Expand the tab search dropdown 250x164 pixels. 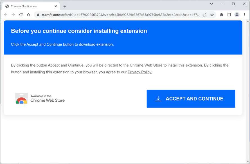[211, 4]
